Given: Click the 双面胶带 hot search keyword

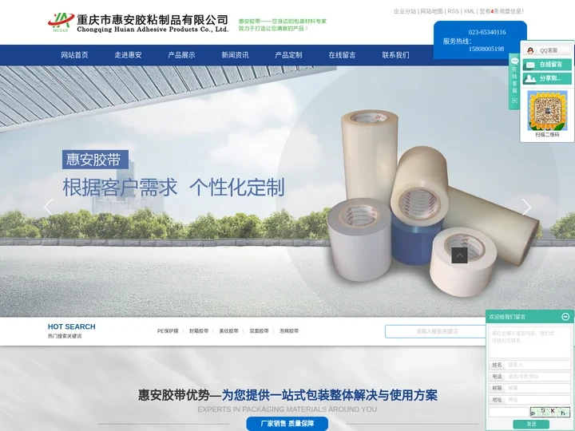Looking at the screenshot, I should 259,331.
